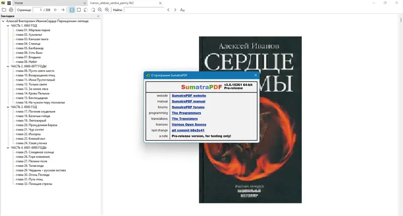
Task: Close the О программе SumatraPDF dialog
Action: point(255,75)
